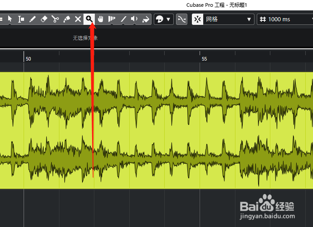Select the yellow audio event waveform
This screenshot has width=313, height=227.
(x=156, y=130)
